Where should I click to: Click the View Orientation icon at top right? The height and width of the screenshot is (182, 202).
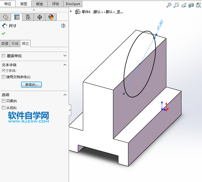coord(198,5)
